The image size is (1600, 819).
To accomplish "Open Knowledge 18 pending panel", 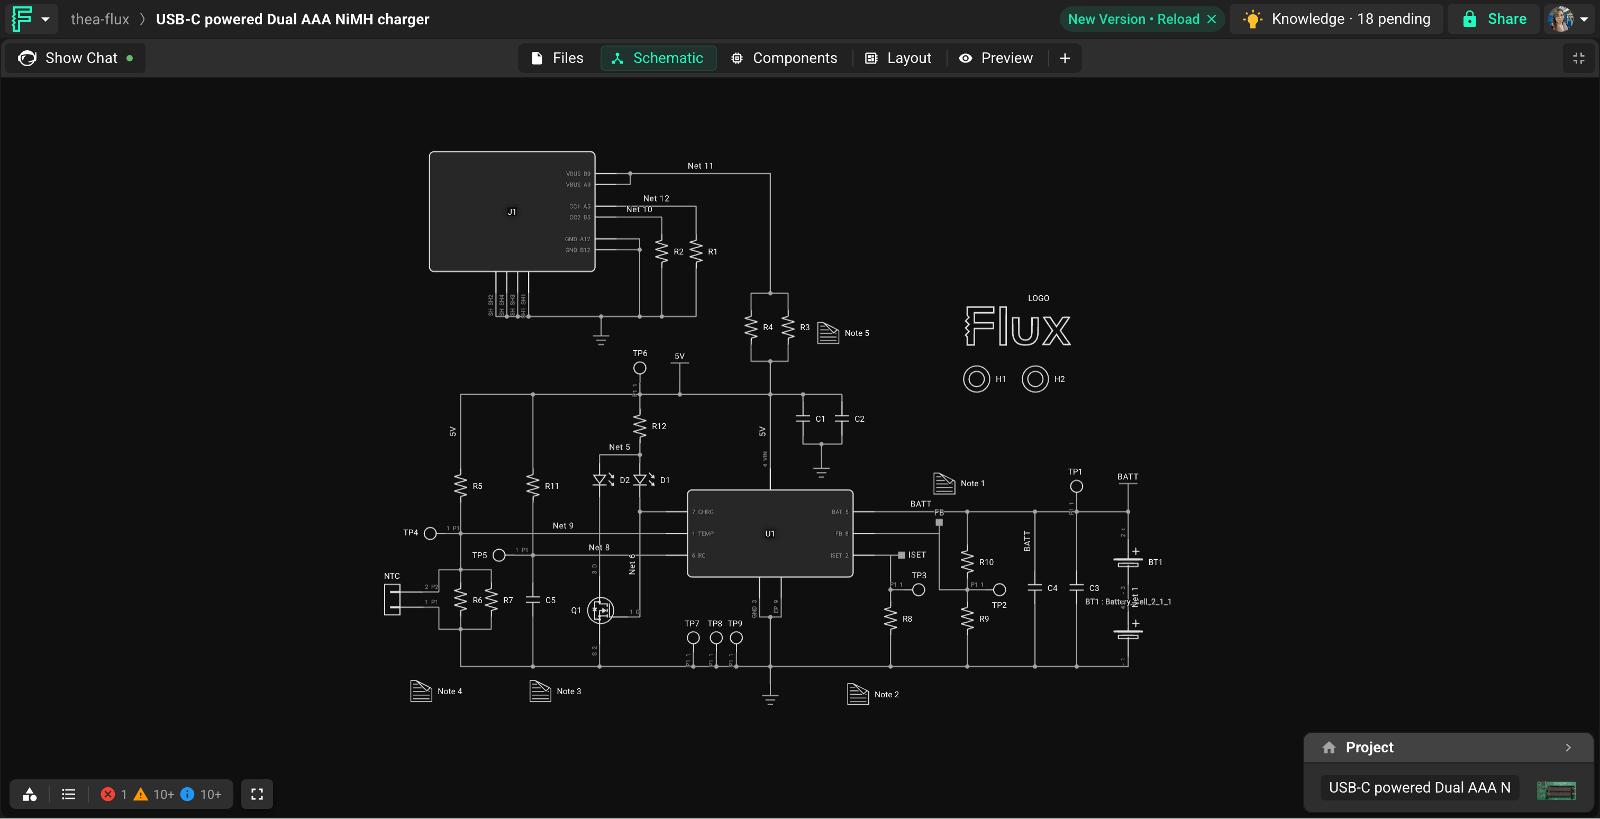I will [x=1337, y=19].
